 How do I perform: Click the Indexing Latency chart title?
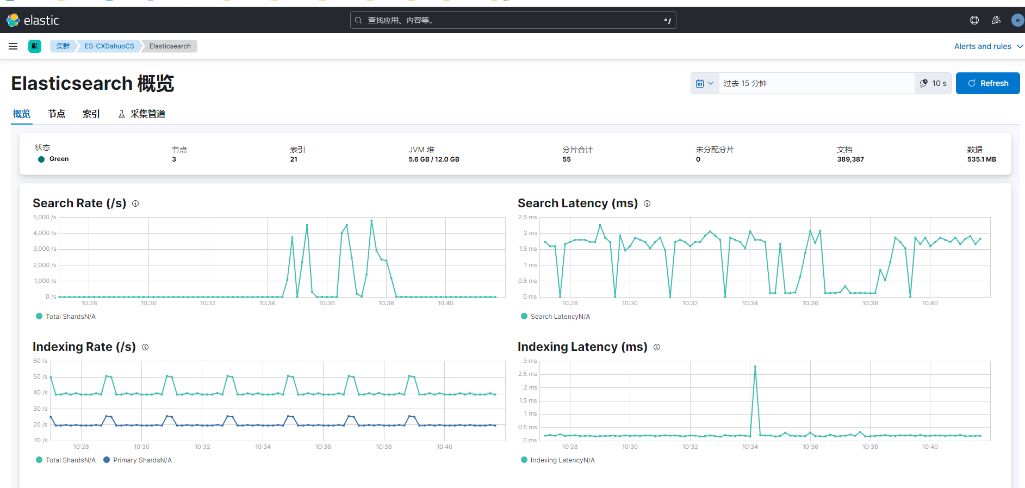[x=582, y=347]
